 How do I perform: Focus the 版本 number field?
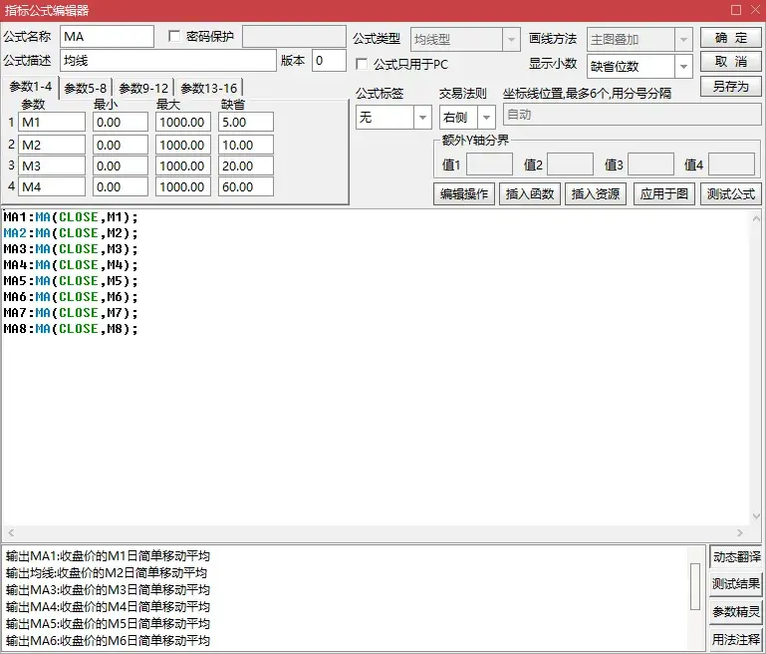[x=329, y=61]
